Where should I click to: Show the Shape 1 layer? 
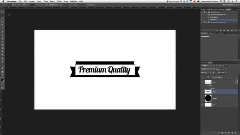[202, 98]
